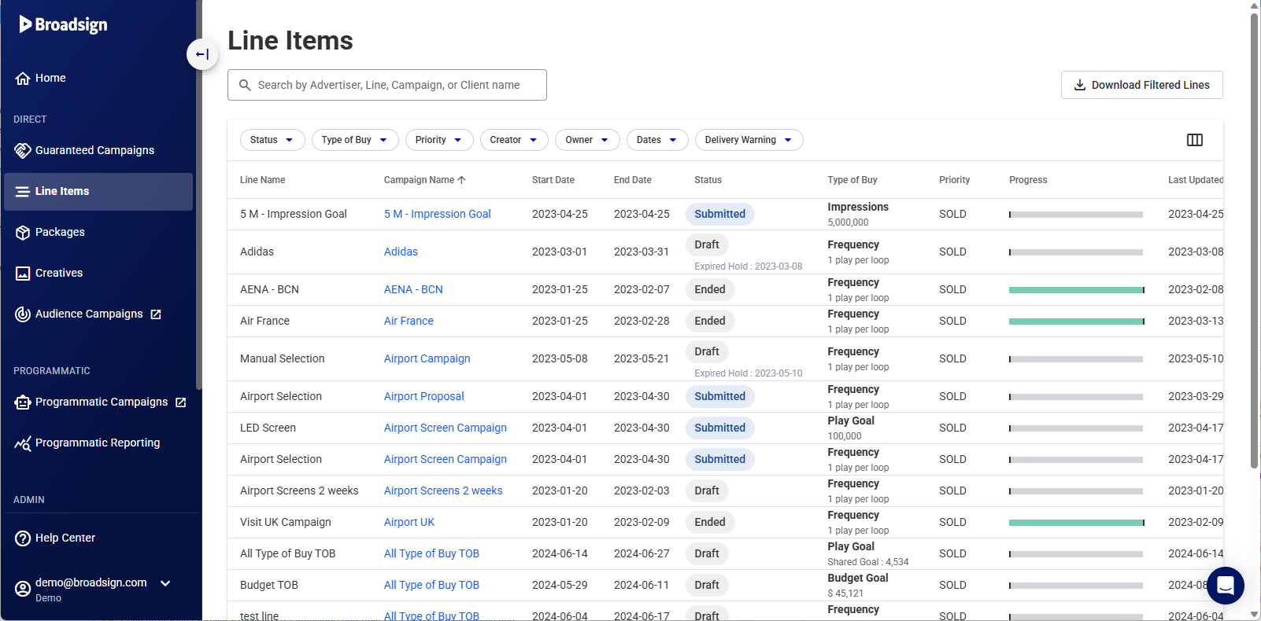
Task: Click the Packages cube icon
Action: pos(23,233)
